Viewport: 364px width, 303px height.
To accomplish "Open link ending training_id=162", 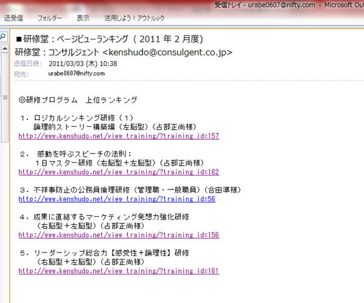I will click(119, 172).
